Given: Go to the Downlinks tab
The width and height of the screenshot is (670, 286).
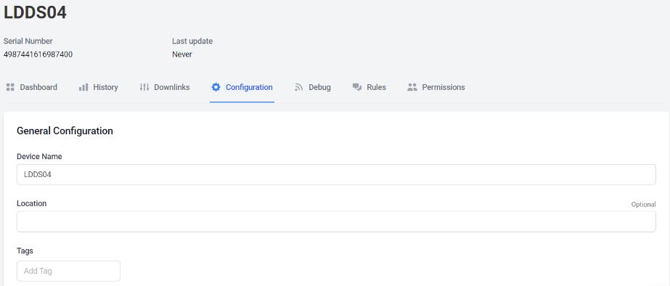Looking at the screenshot, I should click(165, 87).
